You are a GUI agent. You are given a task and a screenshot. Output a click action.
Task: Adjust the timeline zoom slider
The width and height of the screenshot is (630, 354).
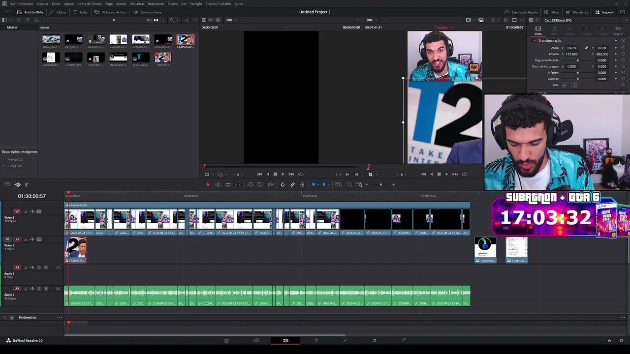click(x=380, y=184)
